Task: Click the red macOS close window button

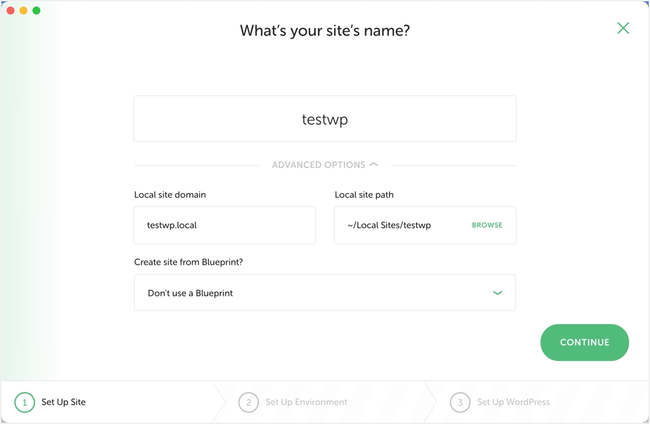Action: click(10, 10)
